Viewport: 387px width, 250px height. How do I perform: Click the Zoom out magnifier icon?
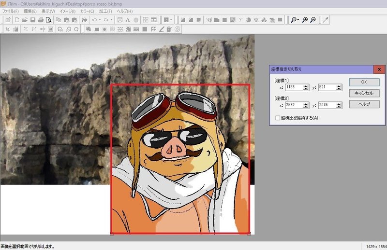coord(313,20)
